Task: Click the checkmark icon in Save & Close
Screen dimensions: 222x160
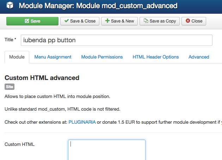Action: click(x=66, y=21)
